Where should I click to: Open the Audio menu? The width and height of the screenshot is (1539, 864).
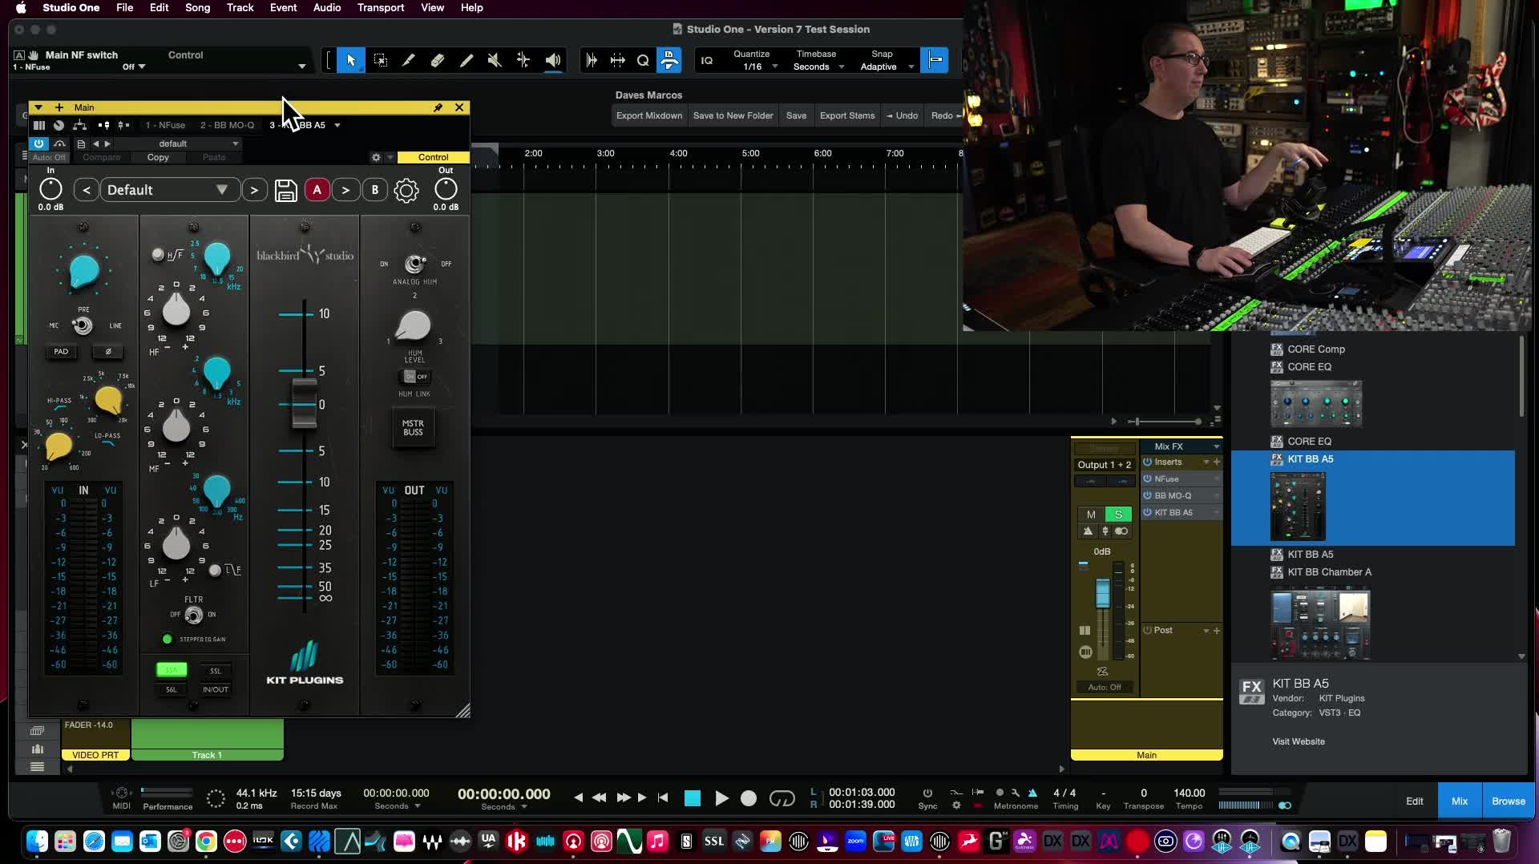tap(327, 7)
